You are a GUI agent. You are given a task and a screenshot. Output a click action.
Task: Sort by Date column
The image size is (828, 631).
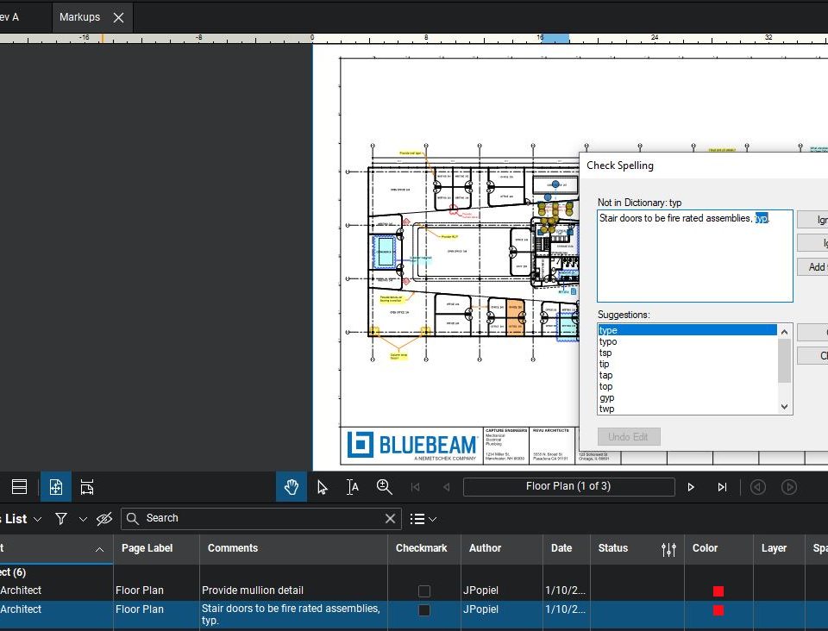point(566,548)
